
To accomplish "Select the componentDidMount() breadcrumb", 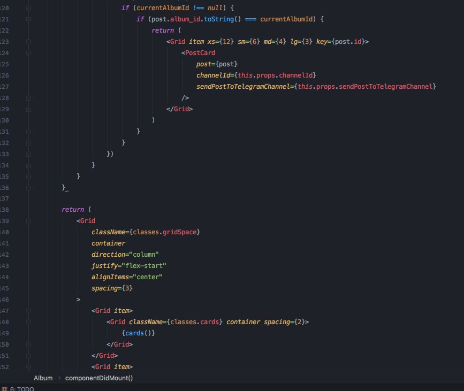I will pos(99,378).
